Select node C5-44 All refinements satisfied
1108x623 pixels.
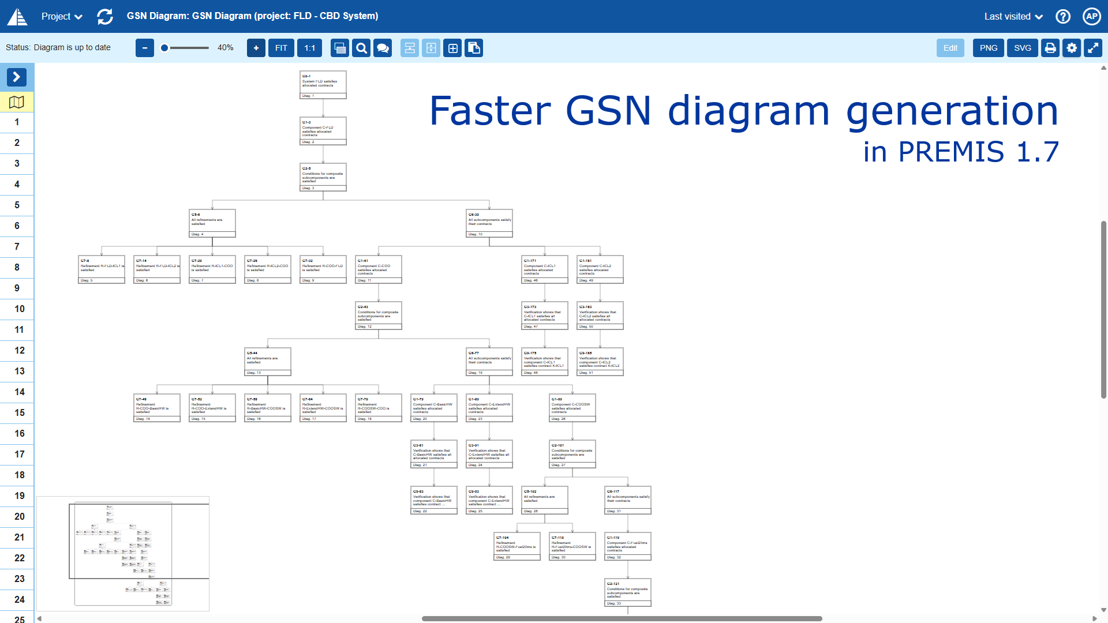pos(268,362)
